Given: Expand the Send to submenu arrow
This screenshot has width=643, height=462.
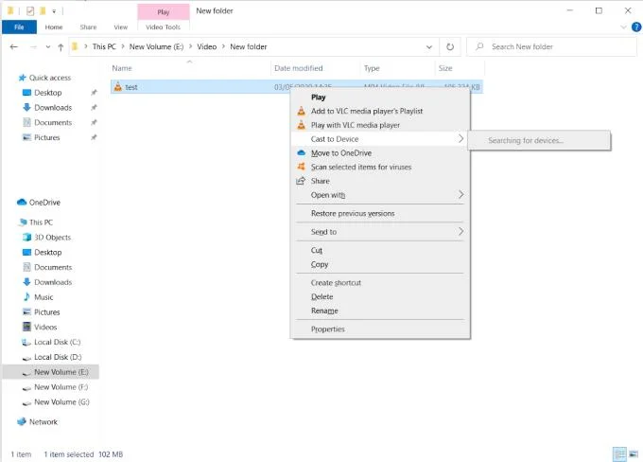Looking at the screenshot, I should click(x=461, y=232).
